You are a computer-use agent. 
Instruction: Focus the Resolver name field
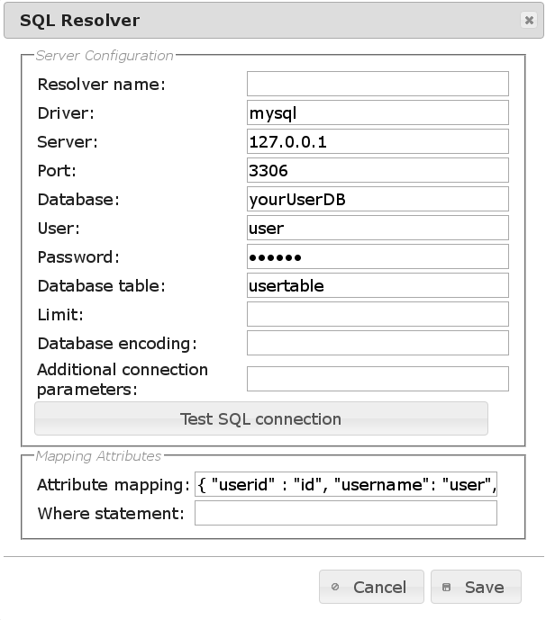tap(378, 85)
